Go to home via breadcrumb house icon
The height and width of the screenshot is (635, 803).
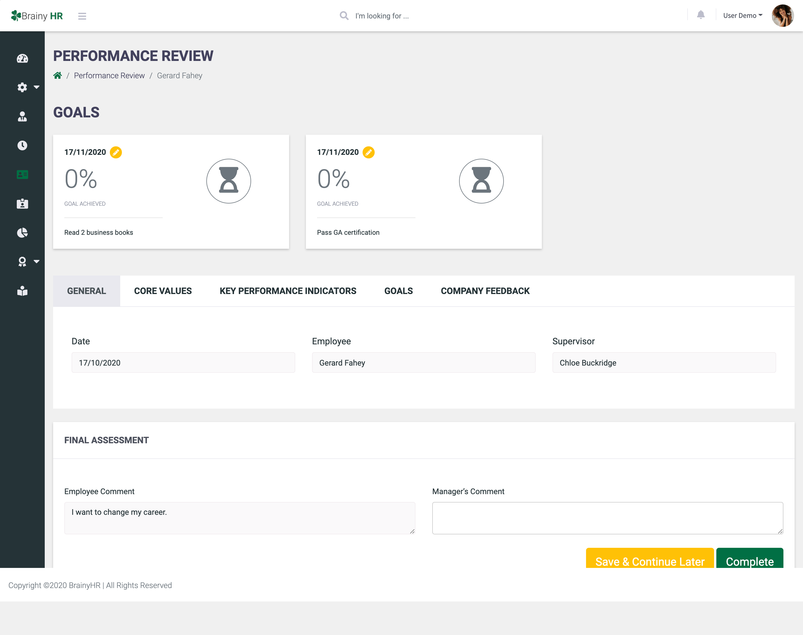tap(58, 75)
